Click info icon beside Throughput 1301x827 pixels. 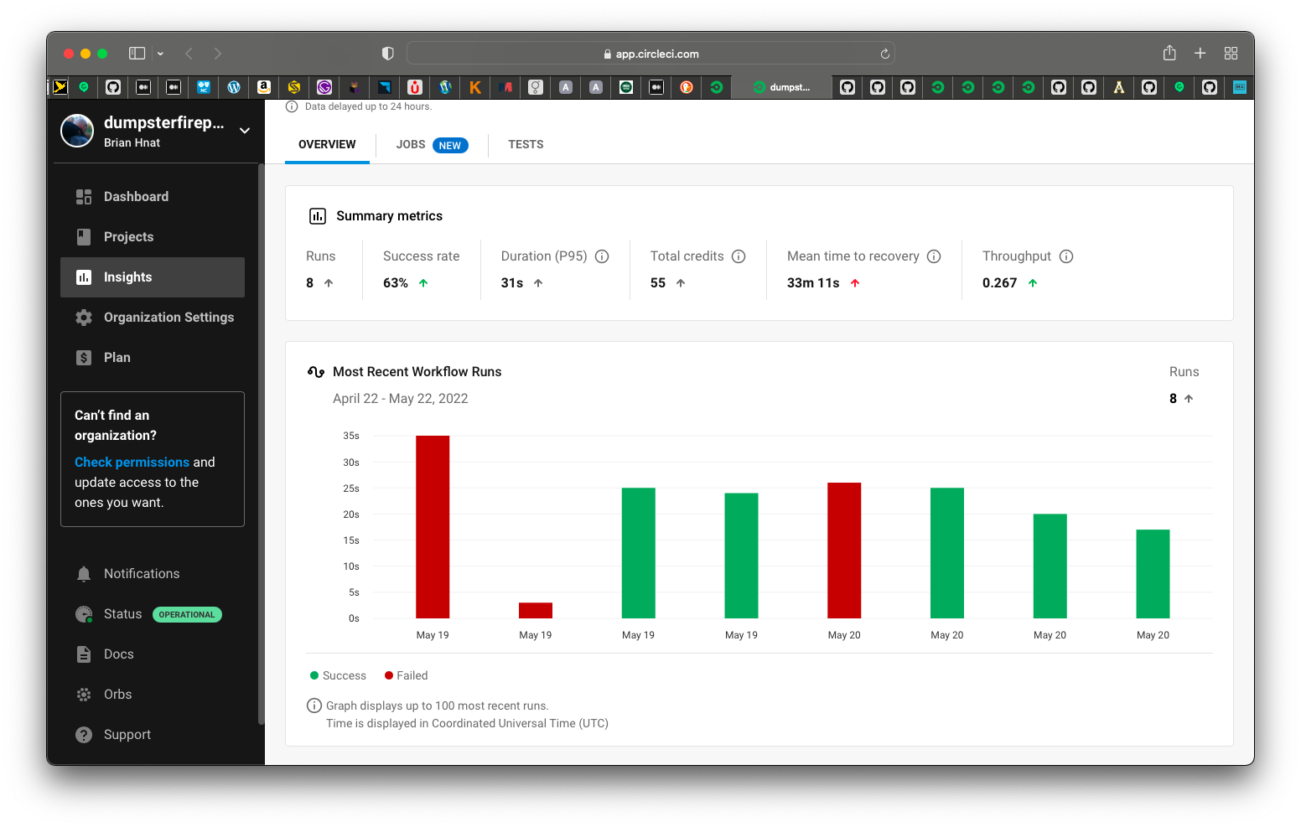[1066, 256]
